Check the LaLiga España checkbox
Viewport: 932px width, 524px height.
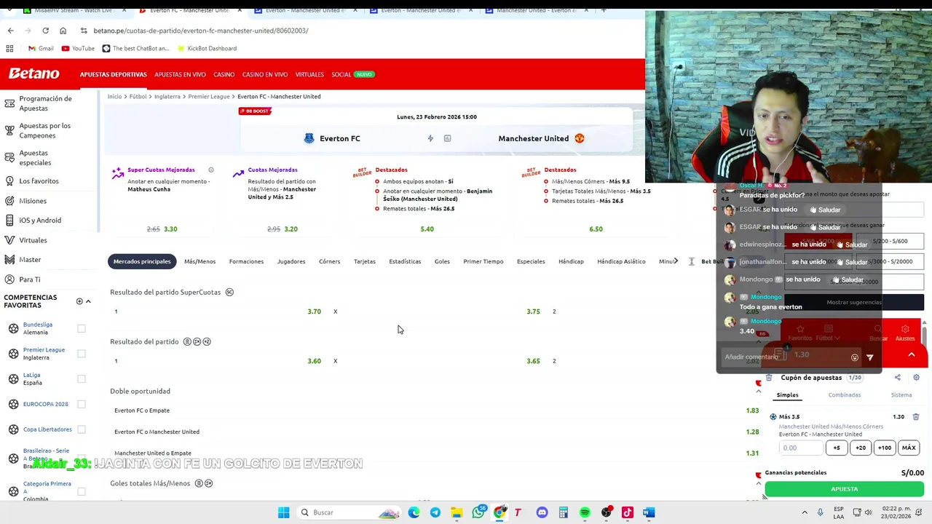[x=82, y=379]
